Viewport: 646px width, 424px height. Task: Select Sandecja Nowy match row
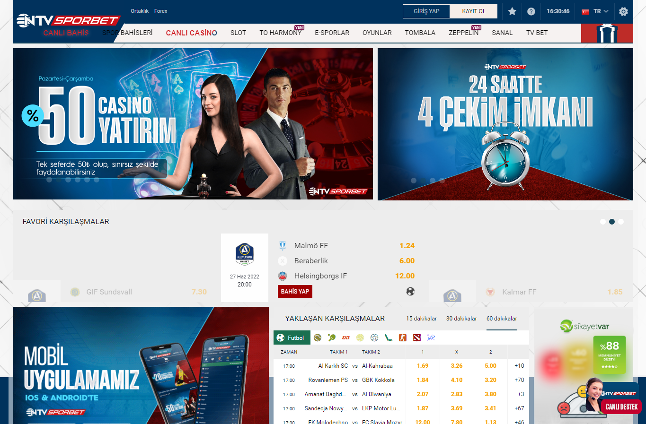[x=401, y=408]
